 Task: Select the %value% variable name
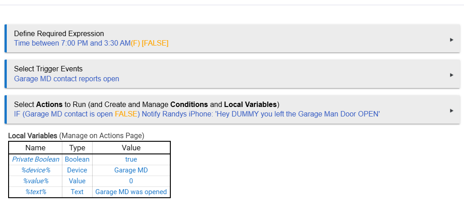(36, 181)
